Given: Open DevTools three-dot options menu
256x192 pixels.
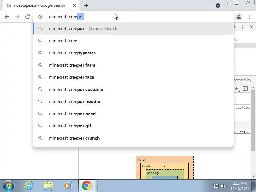Looking at the screenshot, I should (242, 27).
